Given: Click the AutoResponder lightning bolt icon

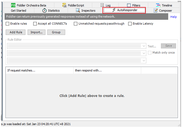Looking at the screenshot, I should (114, 10).
